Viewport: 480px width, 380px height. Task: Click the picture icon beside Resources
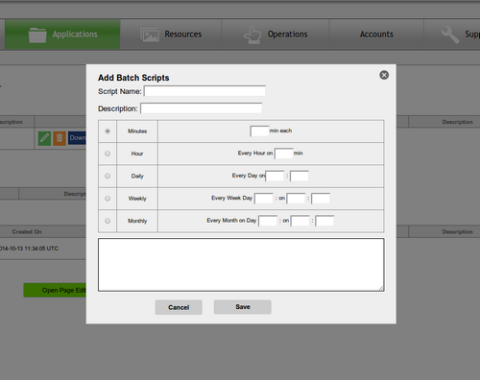(150, 35)
